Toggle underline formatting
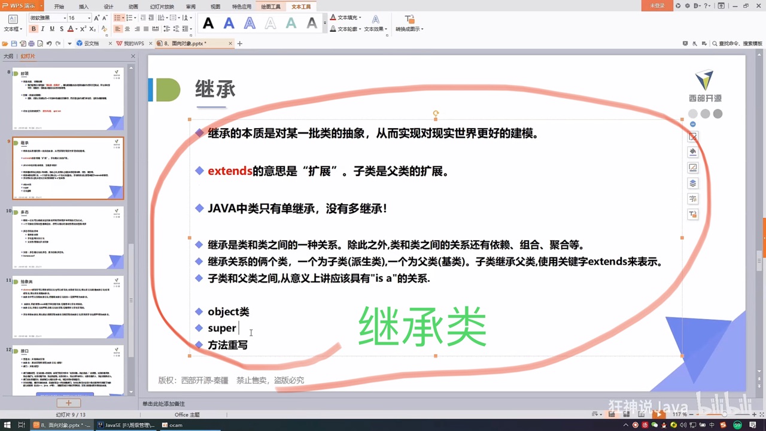Screen dimensions: 766x431 [51, 28]
